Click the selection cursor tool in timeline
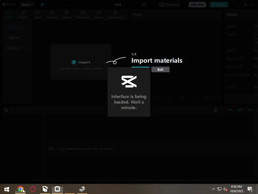 (6, 110)
